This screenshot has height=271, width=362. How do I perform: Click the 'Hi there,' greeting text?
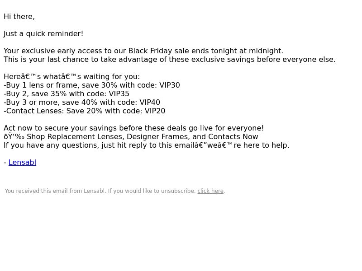click(x=19, y=17)
